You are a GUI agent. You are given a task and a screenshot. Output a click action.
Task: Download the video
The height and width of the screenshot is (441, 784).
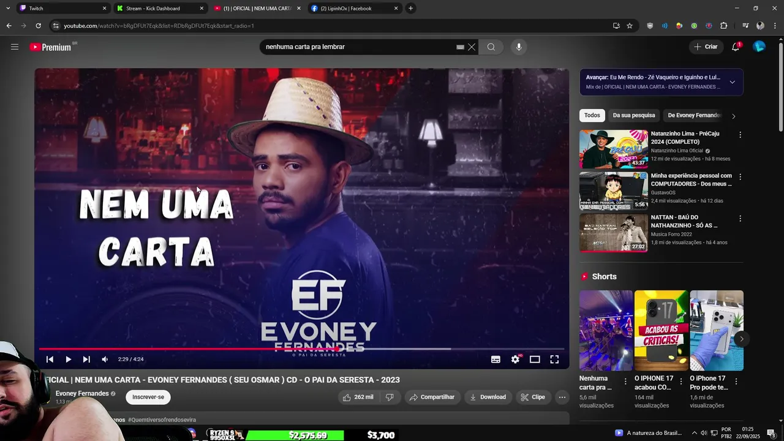pos(488,397)
